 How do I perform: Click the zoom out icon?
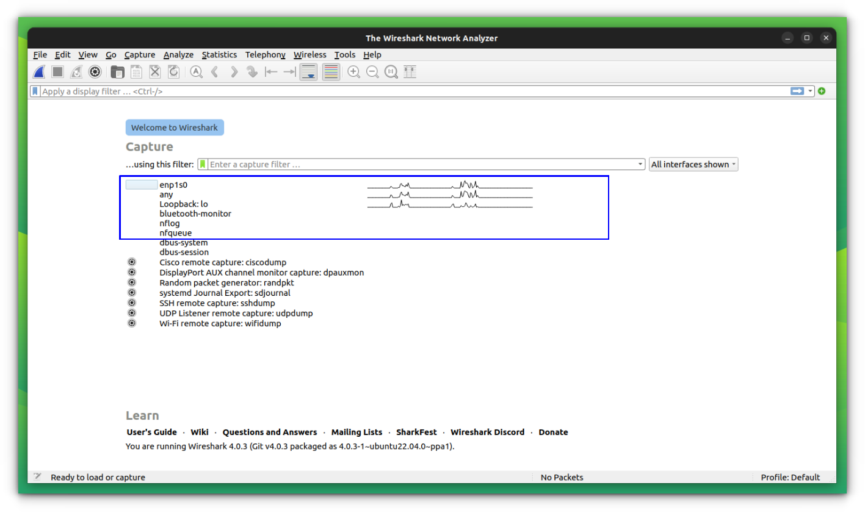coord(372,72)
